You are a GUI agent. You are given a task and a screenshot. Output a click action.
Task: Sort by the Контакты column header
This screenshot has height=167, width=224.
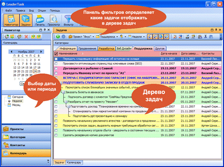pos(211,54)
